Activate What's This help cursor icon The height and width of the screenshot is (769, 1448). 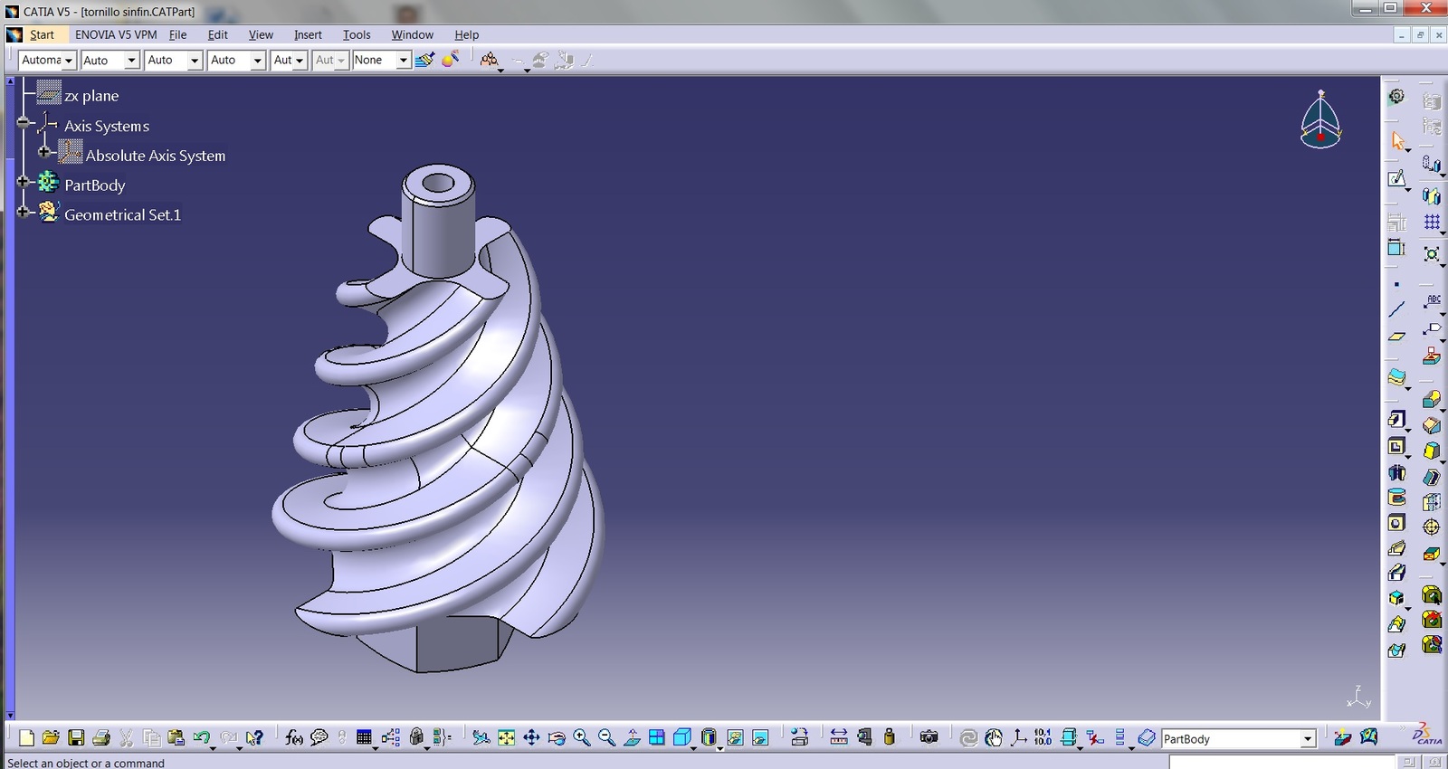tap(254, 738)
